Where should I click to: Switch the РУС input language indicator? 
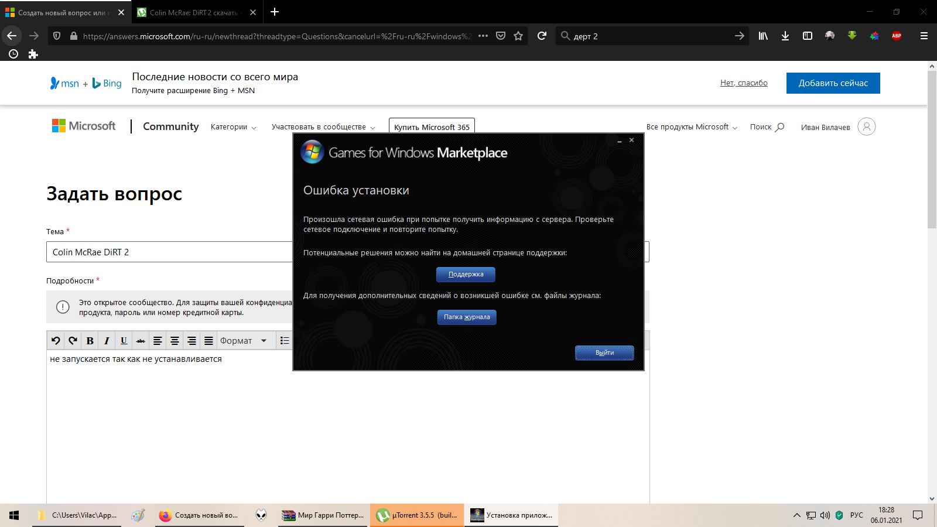pos(856,515)
